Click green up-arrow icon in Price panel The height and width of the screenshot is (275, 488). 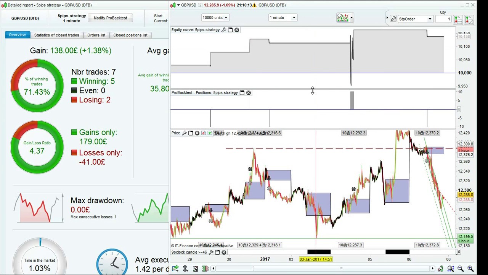210,133
